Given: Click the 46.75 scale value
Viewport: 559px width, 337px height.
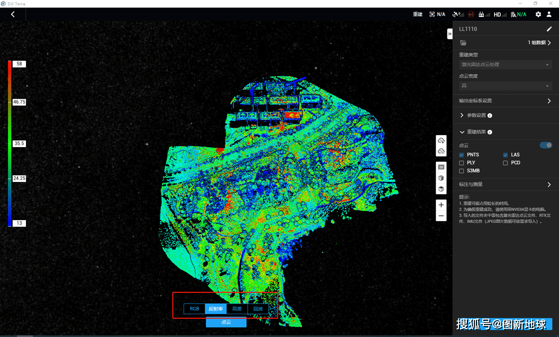Looking at the screenshot, I should pos(19,102).
